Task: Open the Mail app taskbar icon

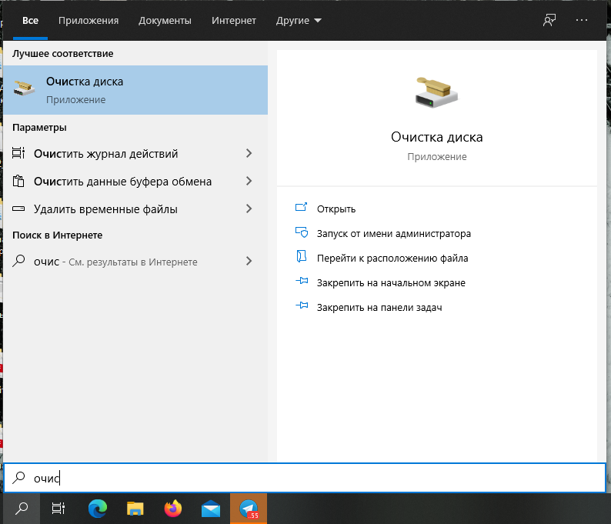Action: point(211,508)
